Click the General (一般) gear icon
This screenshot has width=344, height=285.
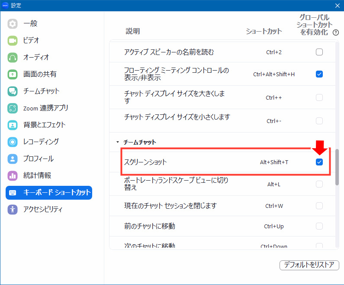[x=13, y=23]
